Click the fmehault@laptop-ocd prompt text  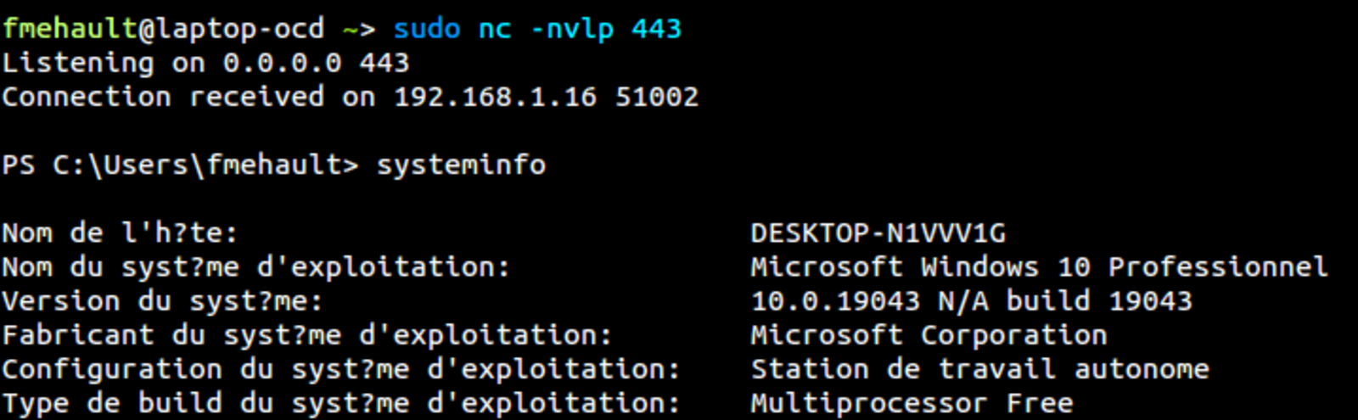point(163,30)
